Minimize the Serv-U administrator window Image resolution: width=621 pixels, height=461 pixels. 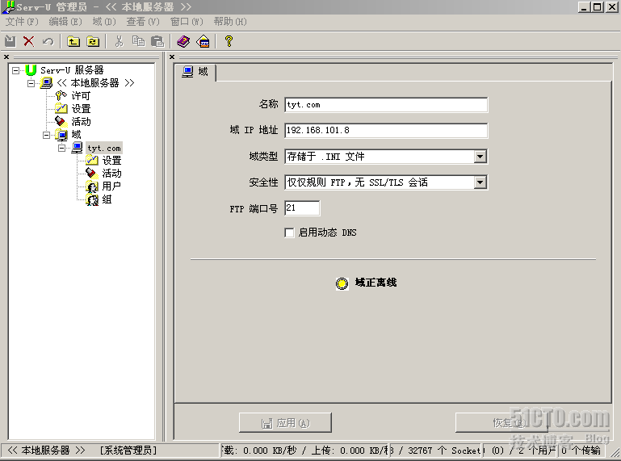584,7
